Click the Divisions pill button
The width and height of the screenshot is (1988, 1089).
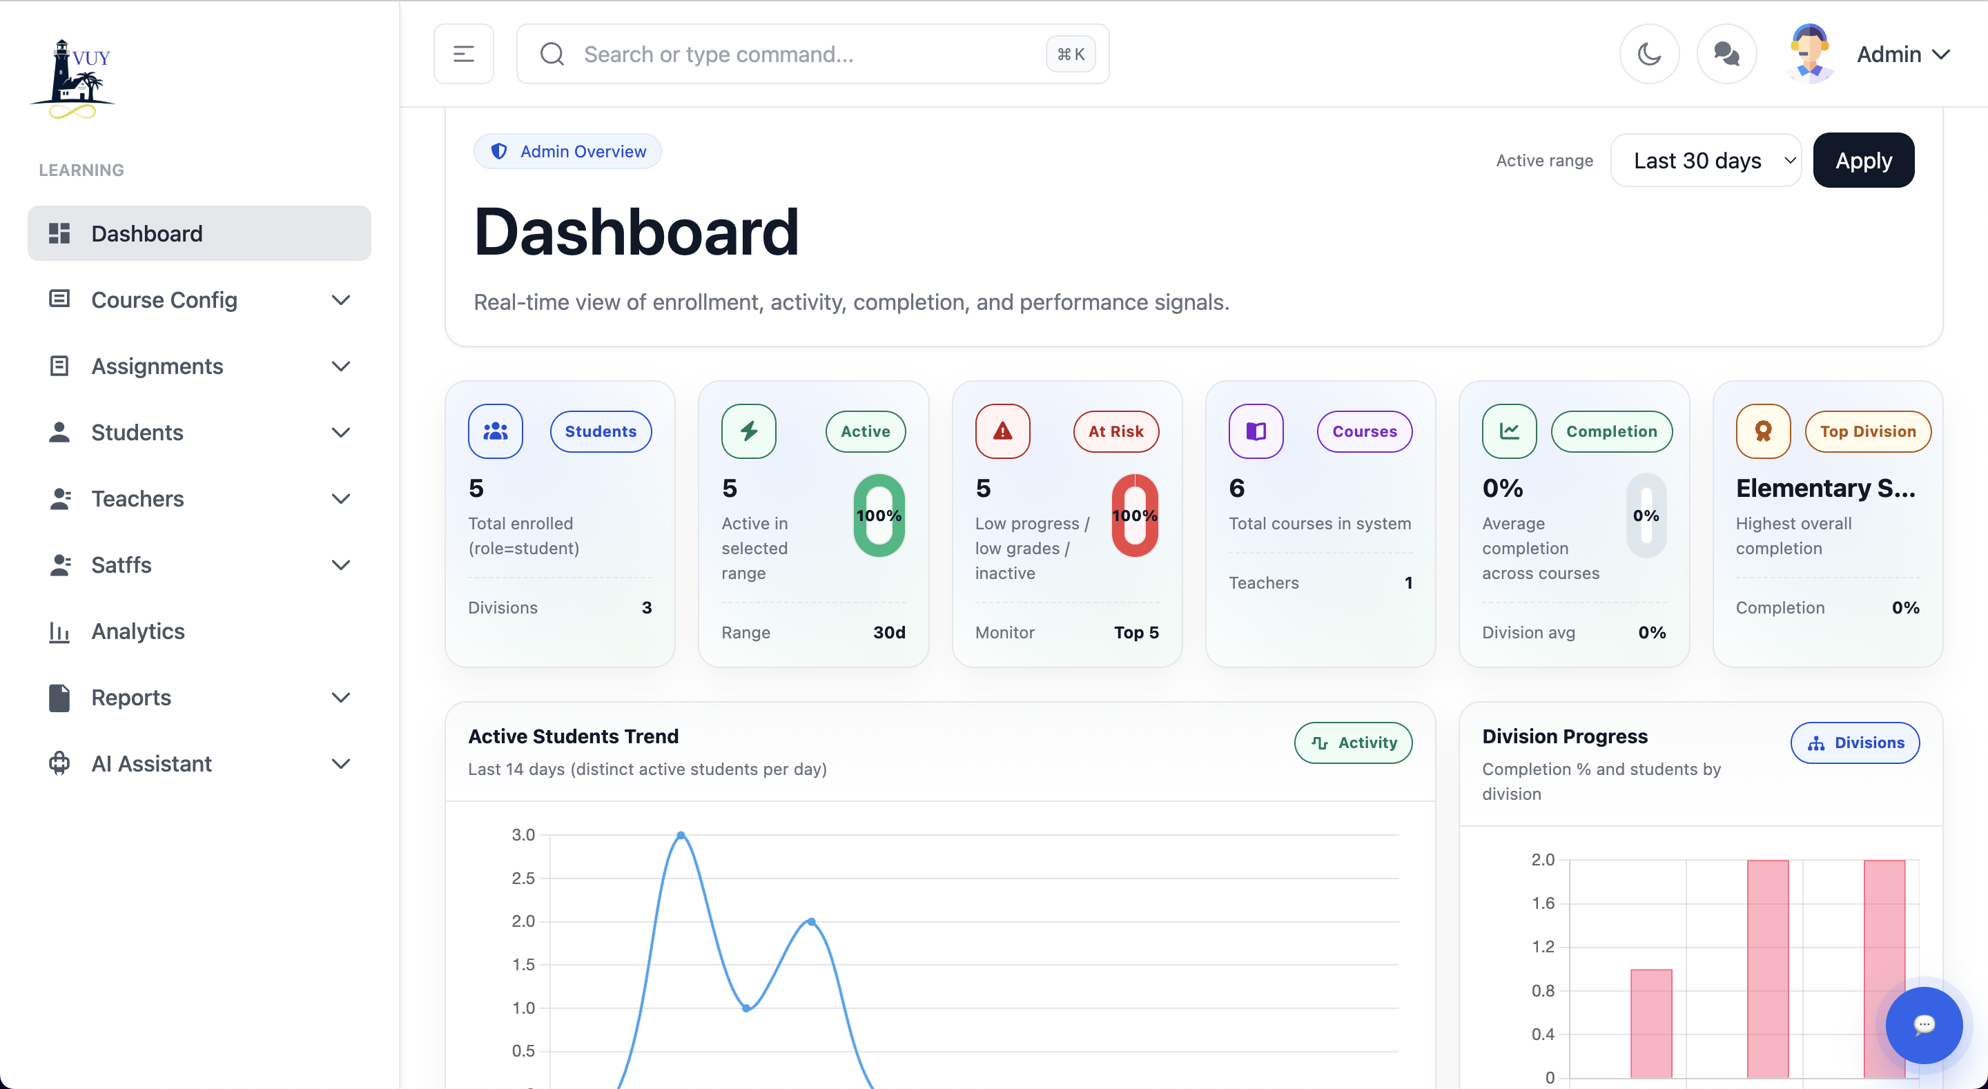point(1853,743)
